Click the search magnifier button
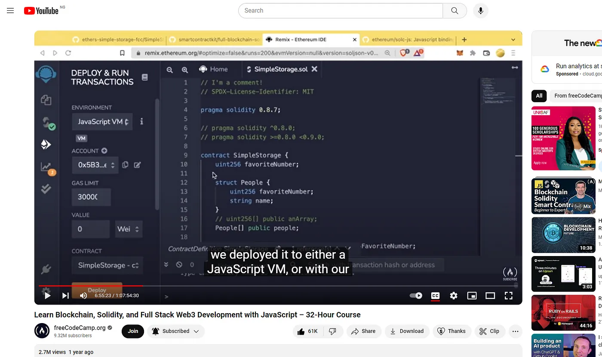 [455, 11]
